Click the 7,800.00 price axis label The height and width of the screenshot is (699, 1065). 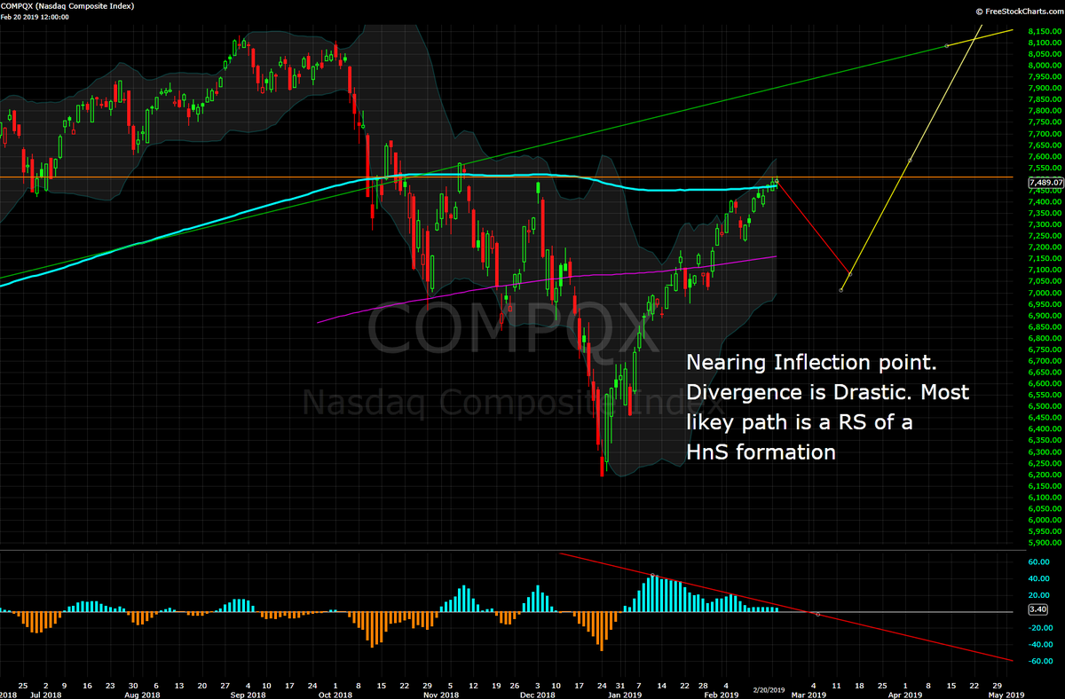1045,111
